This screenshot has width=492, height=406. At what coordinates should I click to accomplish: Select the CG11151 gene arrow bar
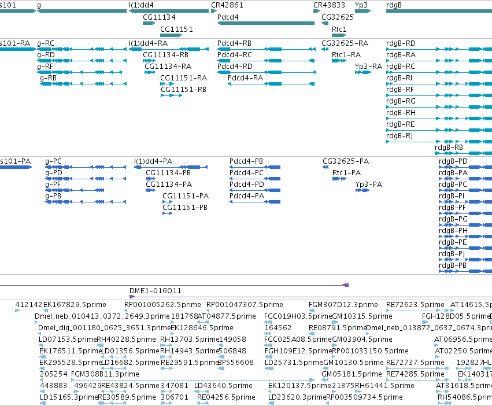171,35
